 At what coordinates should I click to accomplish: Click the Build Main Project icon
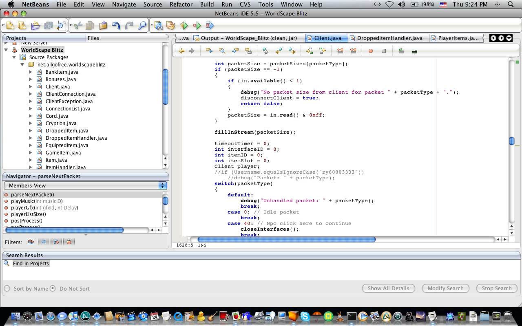point(158,26)
